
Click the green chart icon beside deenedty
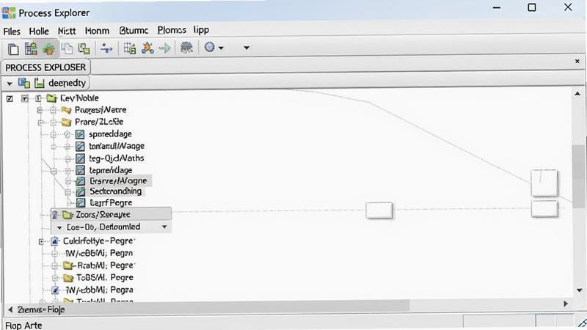(x=40, y=83)
